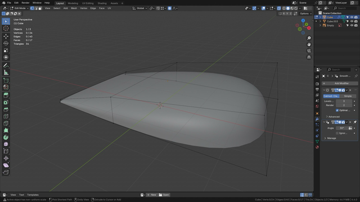The image size is (360, 202).
Task: Toggle visibility of the Empty object
Action: click(352, 25)
